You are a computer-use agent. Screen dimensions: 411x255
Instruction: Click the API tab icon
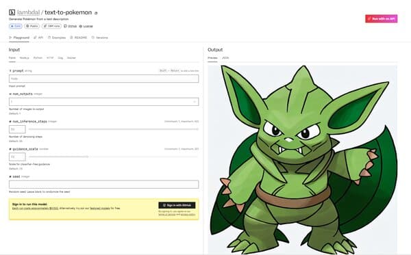35,38
